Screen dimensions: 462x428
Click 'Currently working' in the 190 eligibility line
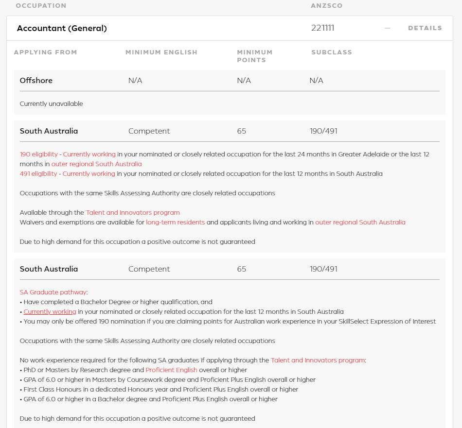click(x=89, y=154)
